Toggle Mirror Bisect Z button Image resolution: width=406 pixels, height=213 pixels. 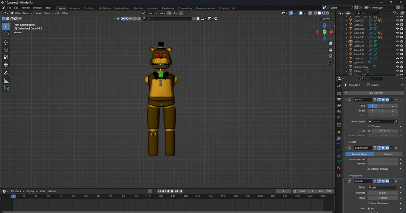[393, 111]
